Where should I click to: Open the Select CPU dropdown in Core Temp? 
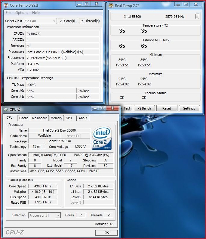click(x=40, y=21)
